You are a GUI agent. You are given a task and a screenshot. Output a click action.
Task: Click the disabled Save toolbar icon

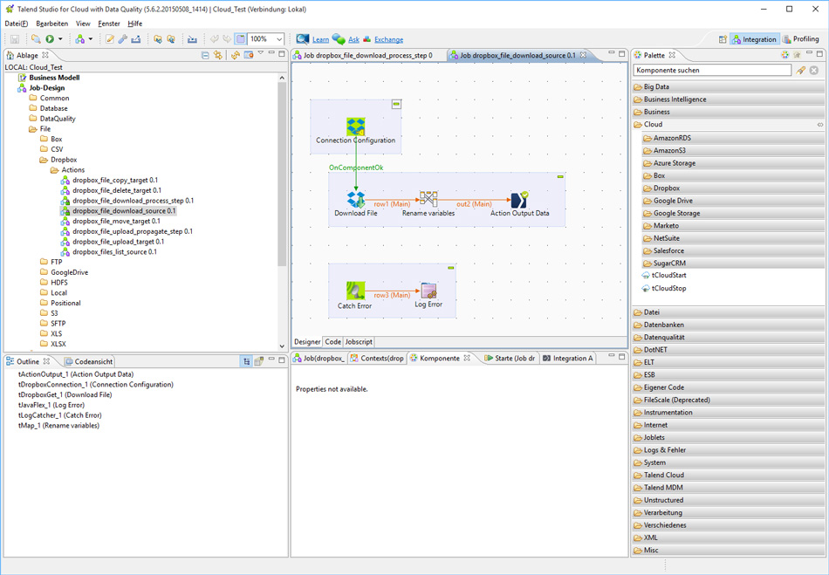[15, 39]
